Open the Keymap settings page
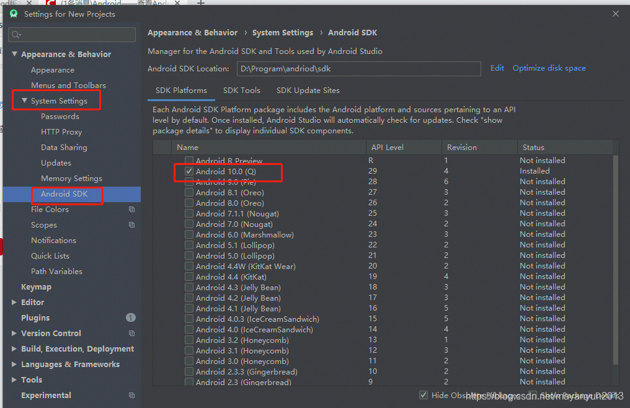Image resolution: width=630 pixels, height=408 pixels. (x=36, y=286)
